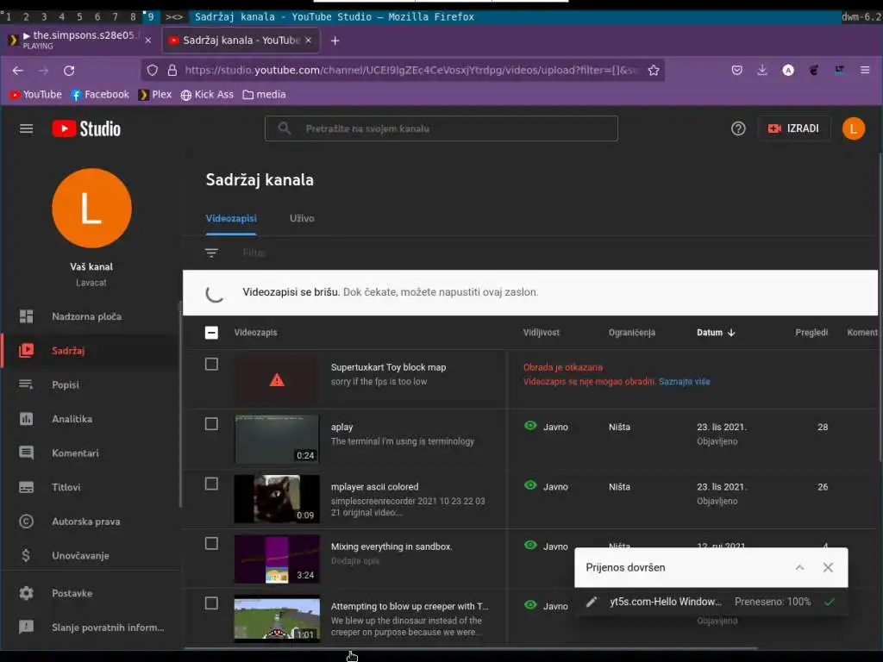The image size is (883, 662).
Task: Click the Pregledi column header
Action: coord(811,333)
